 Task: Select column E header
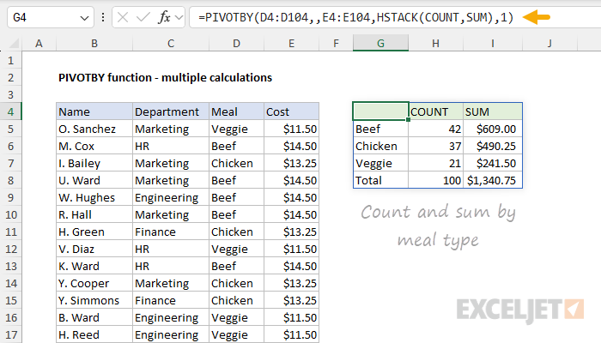[x=291, y=43]
